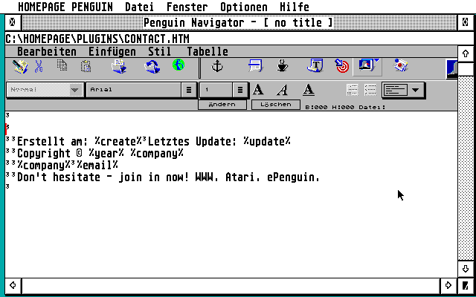This screenshot has height=297, width=476.
Task: Click the 'B:000 H:000 Datei:' status text
Action: (x=345, y=107)
